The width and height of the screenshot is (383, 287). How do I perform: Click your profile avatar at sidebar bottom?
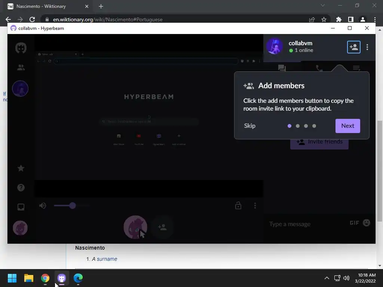point(20,228)
